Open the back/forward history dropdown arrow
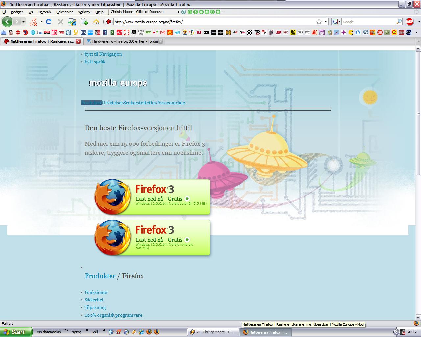Screen dimensions: 421x337 [x=23, y=22]
